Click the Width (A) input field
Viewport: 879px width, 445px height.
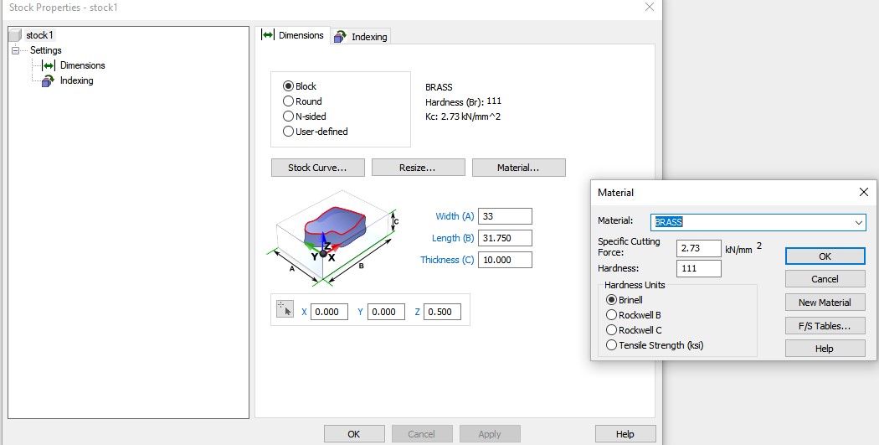[x=505, y=216]
